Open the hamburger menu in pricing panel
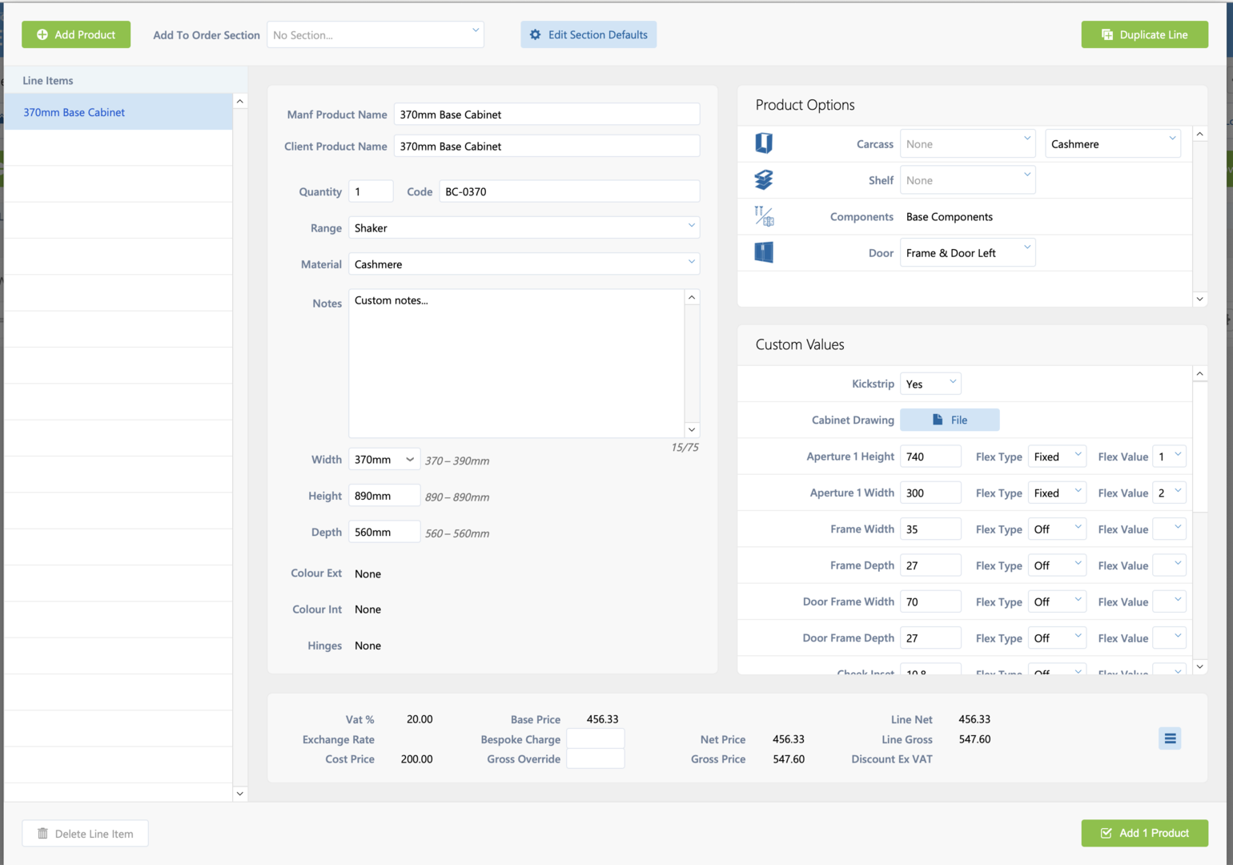Image resolution: width=1233 pixels, height=865 pixels. [x=1170, y=738]
